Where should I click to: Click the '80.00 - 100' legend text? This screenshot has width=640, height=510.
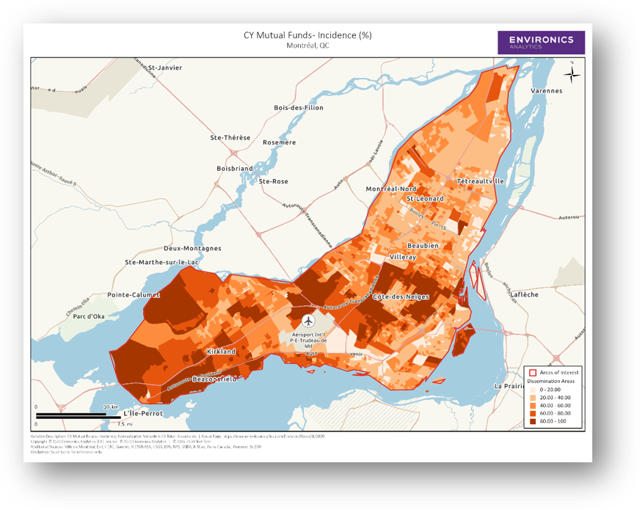[553, 421]
